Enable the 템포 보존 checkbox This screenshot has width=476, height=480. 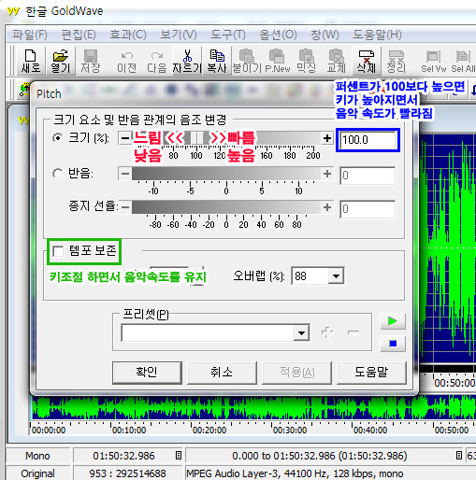coord(58,251)
